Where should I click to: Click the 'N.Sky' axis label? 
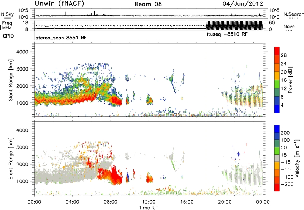click(7, 14)
